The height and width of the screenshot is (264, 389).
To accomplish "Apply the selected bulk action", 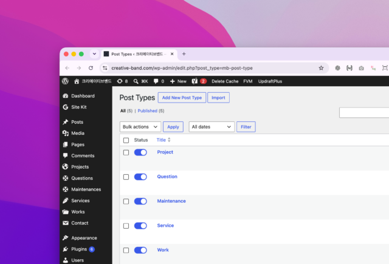I will point(173,127).
